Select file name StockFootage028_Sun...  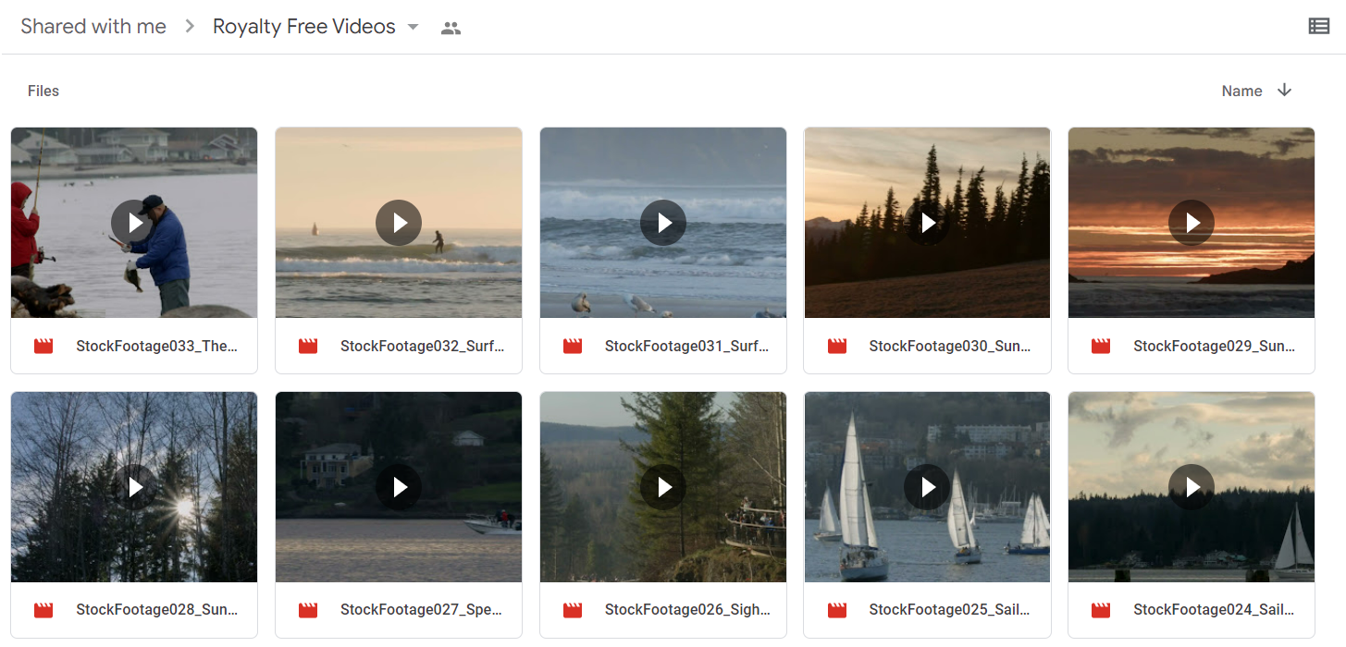(156, 610)
